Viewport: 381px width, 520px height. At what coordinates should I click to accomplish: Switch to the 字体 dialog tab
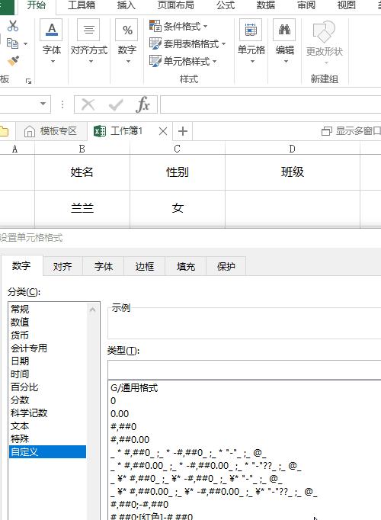104,266
